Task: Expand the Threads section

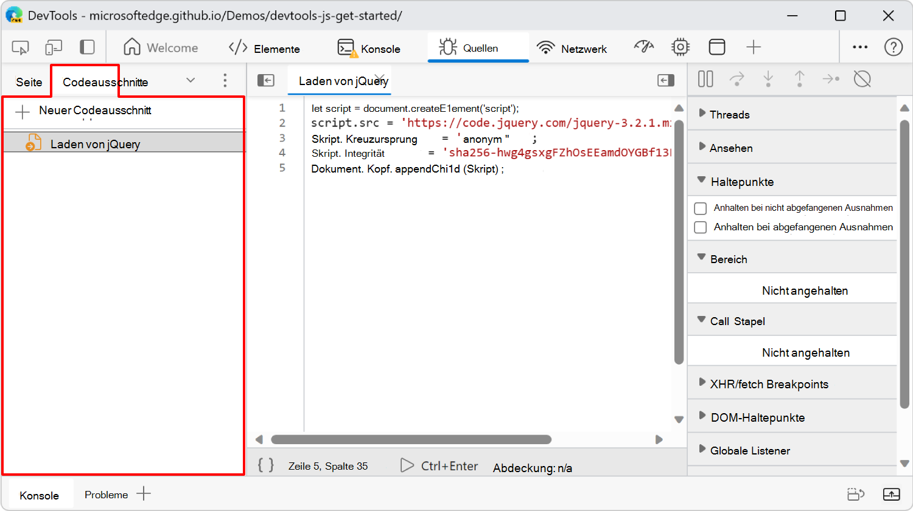Action: click(701, 114)
